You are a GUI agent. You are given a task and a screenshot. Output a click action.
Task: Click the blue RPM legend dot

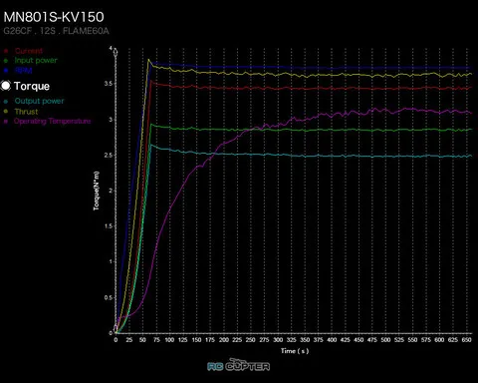pos(6,70)
